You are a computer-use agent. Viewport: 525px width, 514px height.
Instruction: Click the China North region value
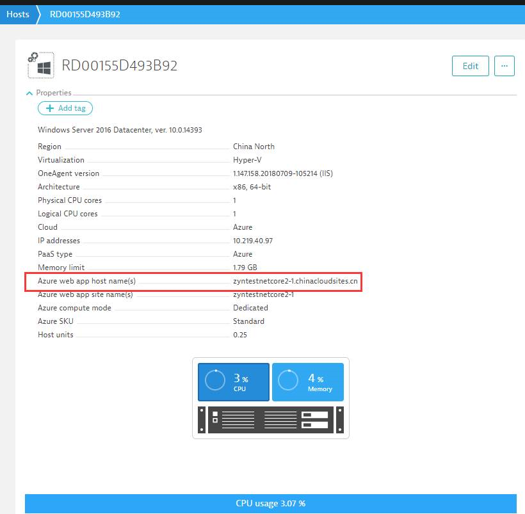254,147
